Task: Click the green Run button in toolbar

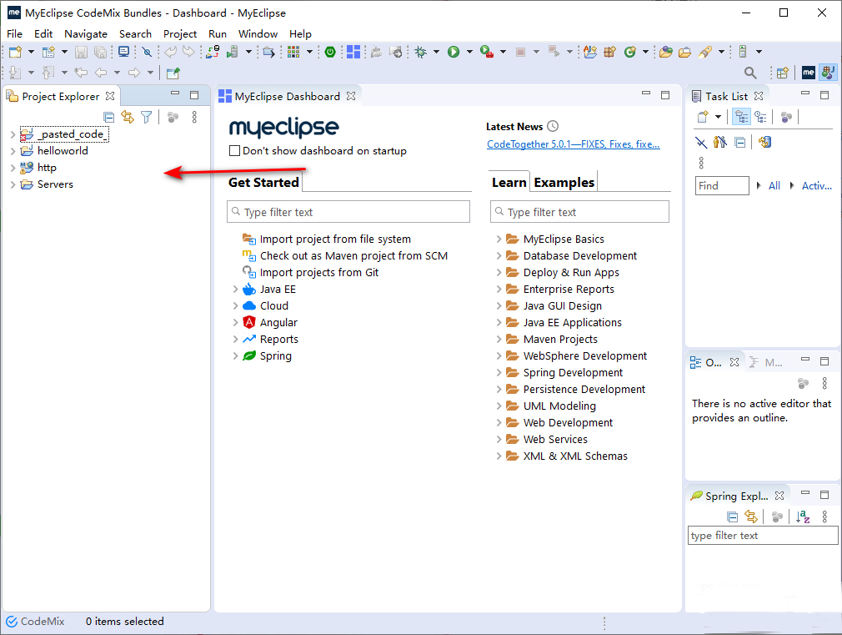Action: [x=454, y=52]
